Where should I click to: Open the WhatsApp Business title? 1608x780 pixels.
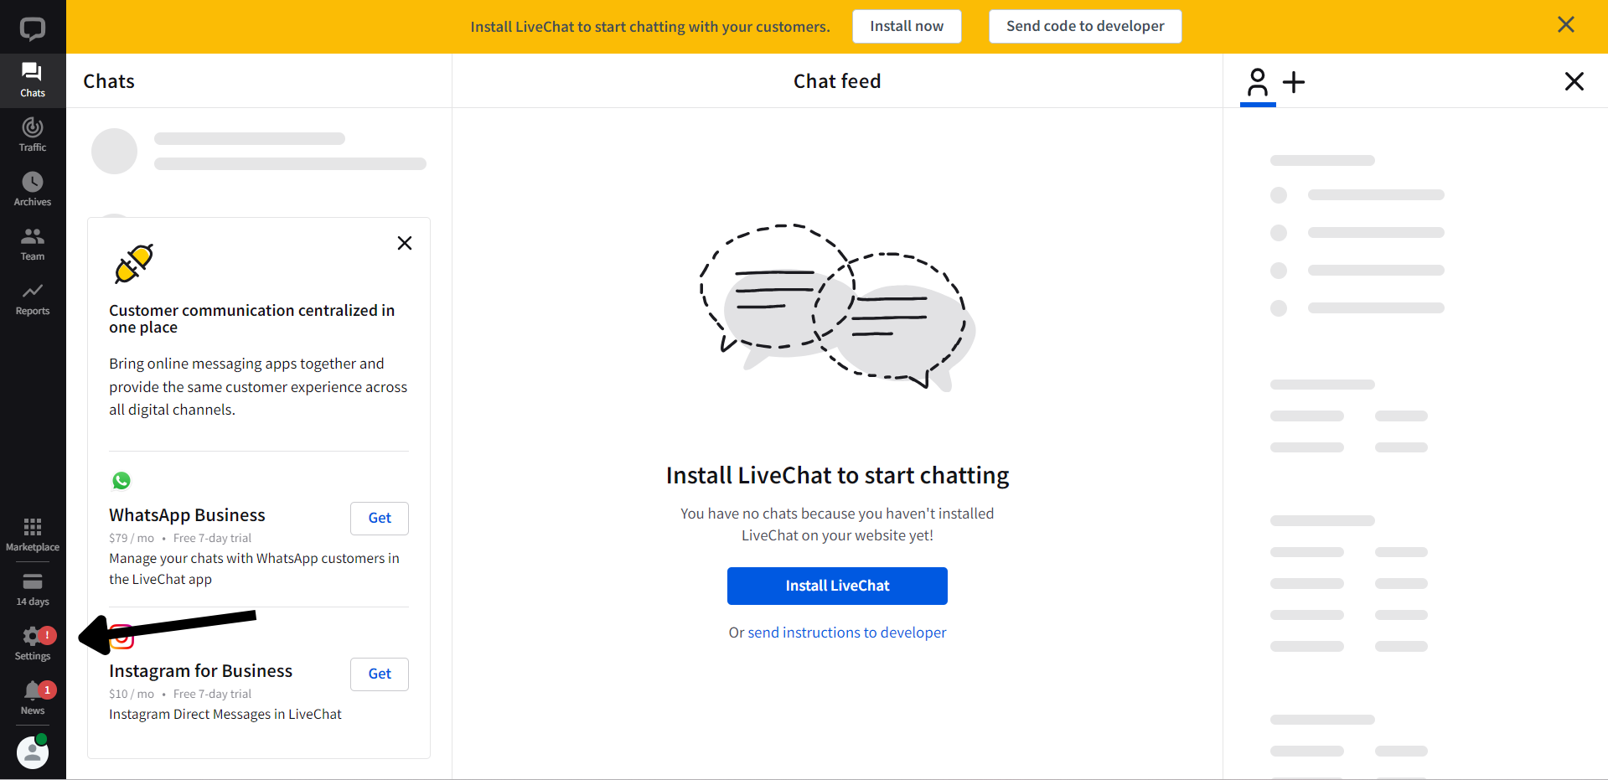point(187,515)
